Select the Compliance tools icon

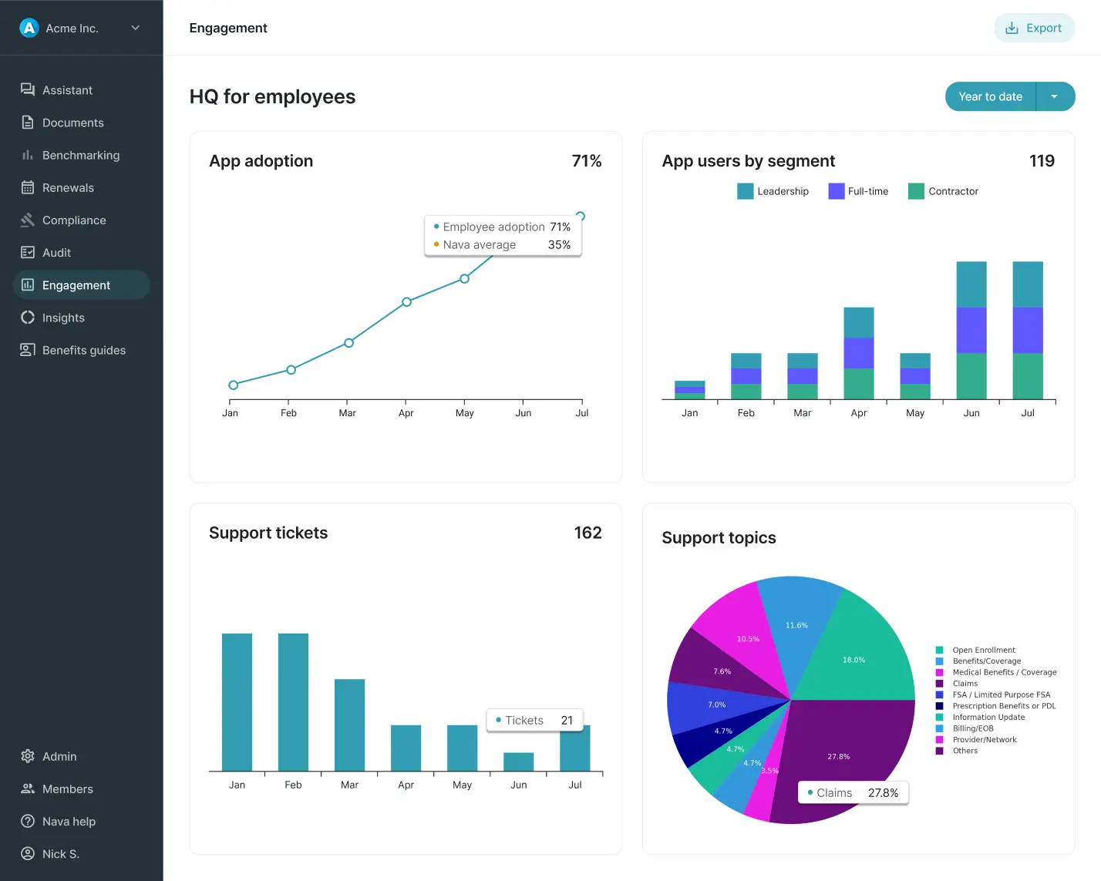(x=27, y=220)
